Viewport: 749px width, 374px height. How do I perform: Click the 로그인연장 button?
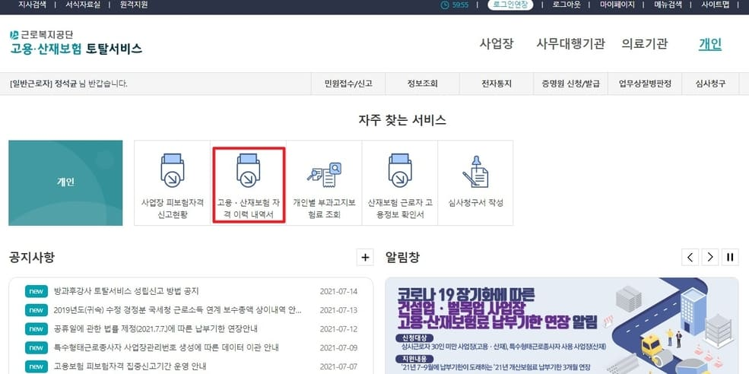[510, 5]
